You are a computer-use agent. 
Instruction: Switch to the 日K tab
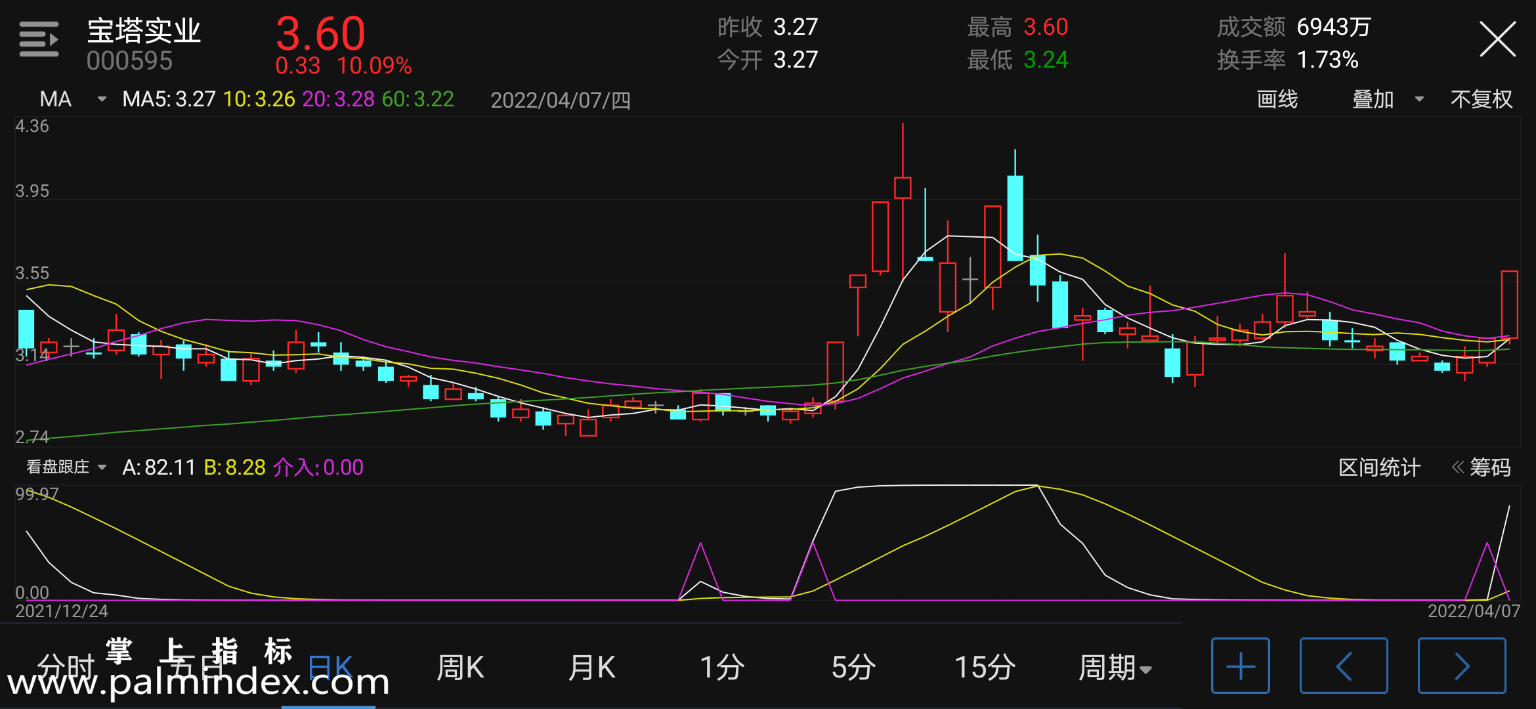pos(330,668)
